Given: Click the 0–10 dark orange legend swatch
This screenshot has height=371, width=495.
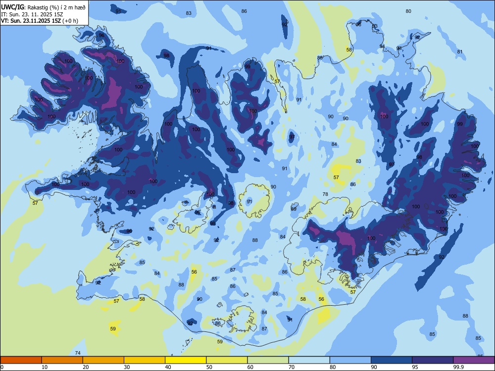Looking at the screenshot, I should click(21, 360).
